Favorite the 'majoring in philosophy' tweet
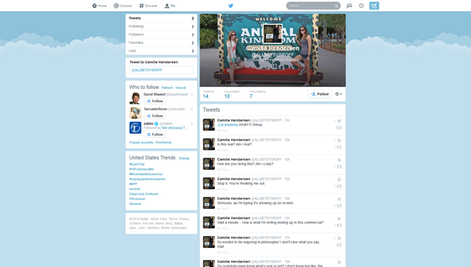The image size is (471, 267). tap(339, 238)
